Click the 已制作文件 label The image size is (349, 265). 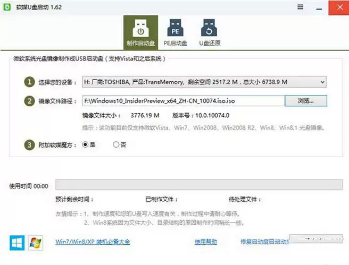tap(162, 199)
